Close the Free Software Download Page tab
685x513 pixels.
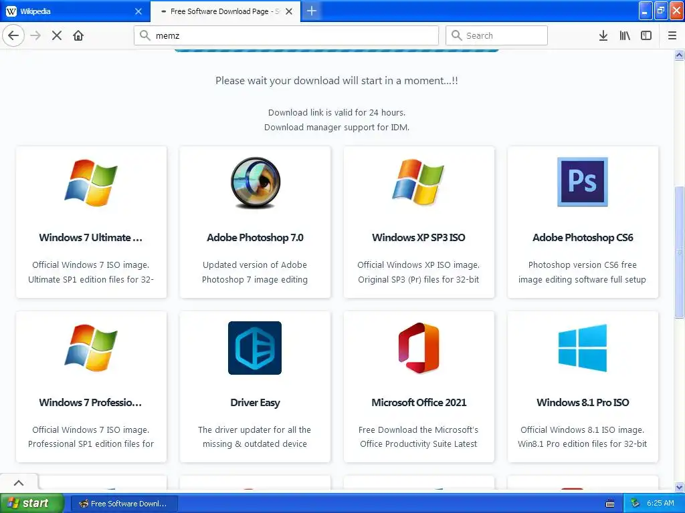tap(289, 11)
